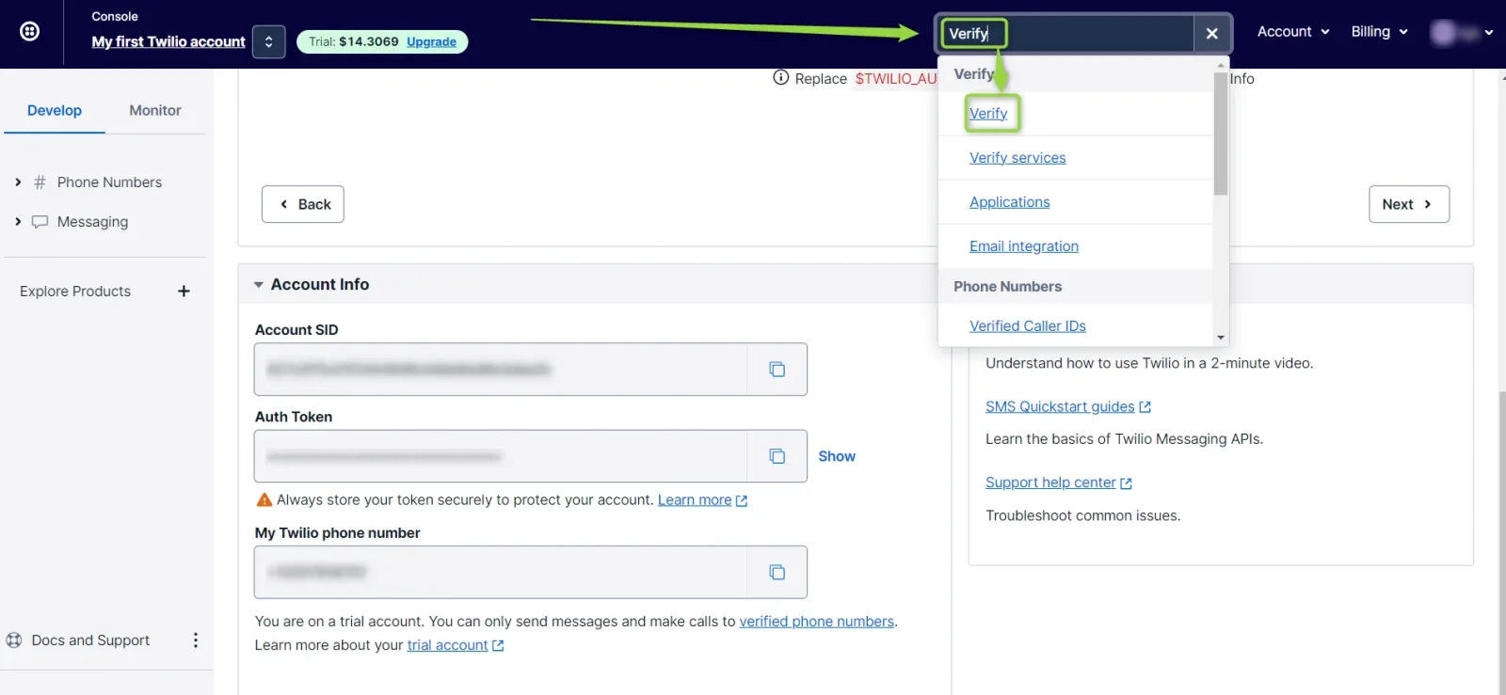Viewport: 1506px width, 695px height.
Task: Click the page vertical scrollbar
Action: point(1501,541)
